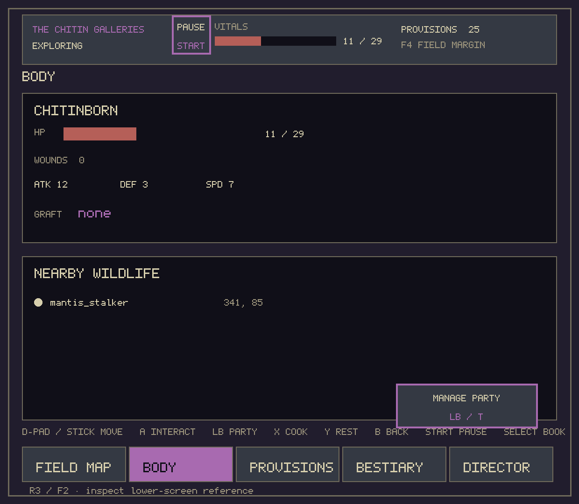This screenshot has height=504, width=579.
Task: Switch to the Field Map tab
Action: [74, 464]
